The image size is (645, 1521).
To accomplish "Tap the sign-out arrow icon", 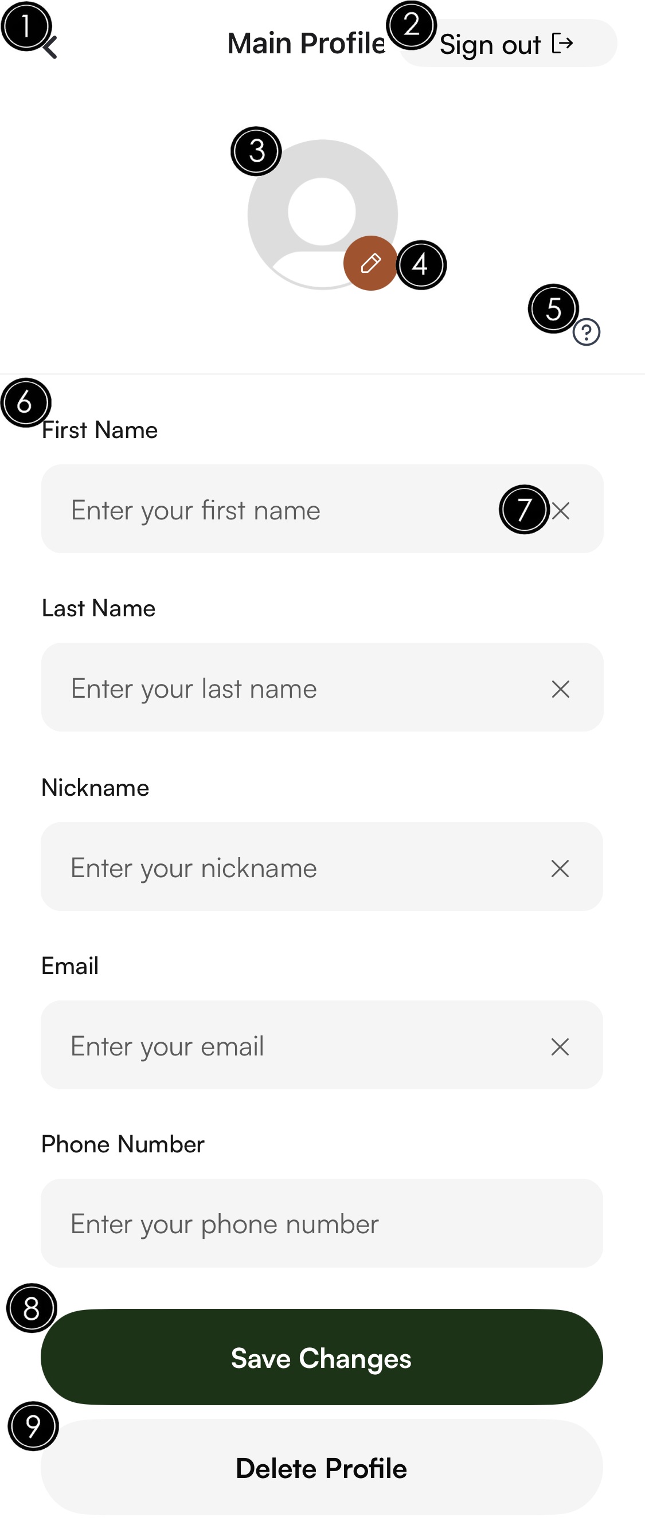I will 562,43.
